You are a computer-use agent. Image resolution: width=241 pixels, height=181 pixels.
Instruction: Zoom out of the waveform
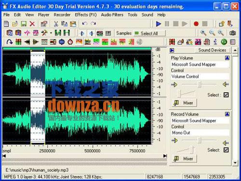[x=212, y=33]
